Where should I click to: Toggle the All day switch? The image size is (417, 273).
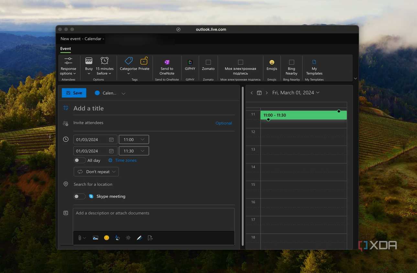point(80,160)
